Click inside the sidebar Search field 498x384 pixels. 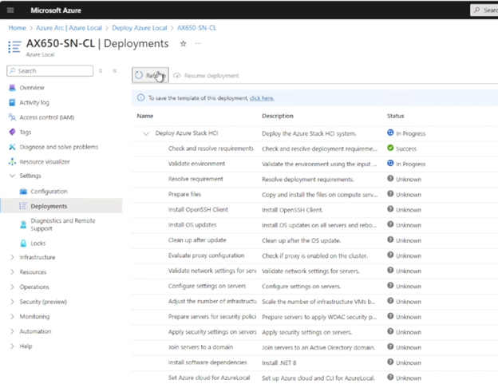coord(53,71)
